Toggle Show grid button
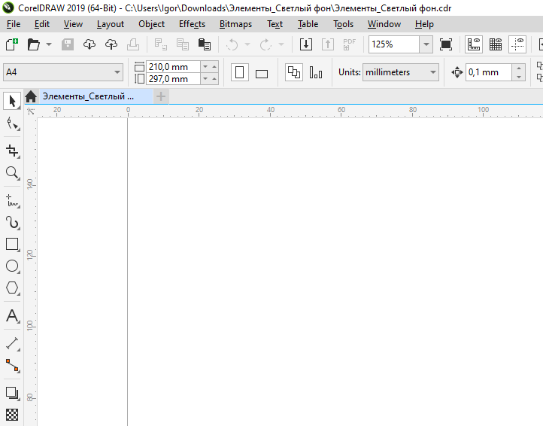The height and width of the screenshot is (426, 543). pos(496,44)
